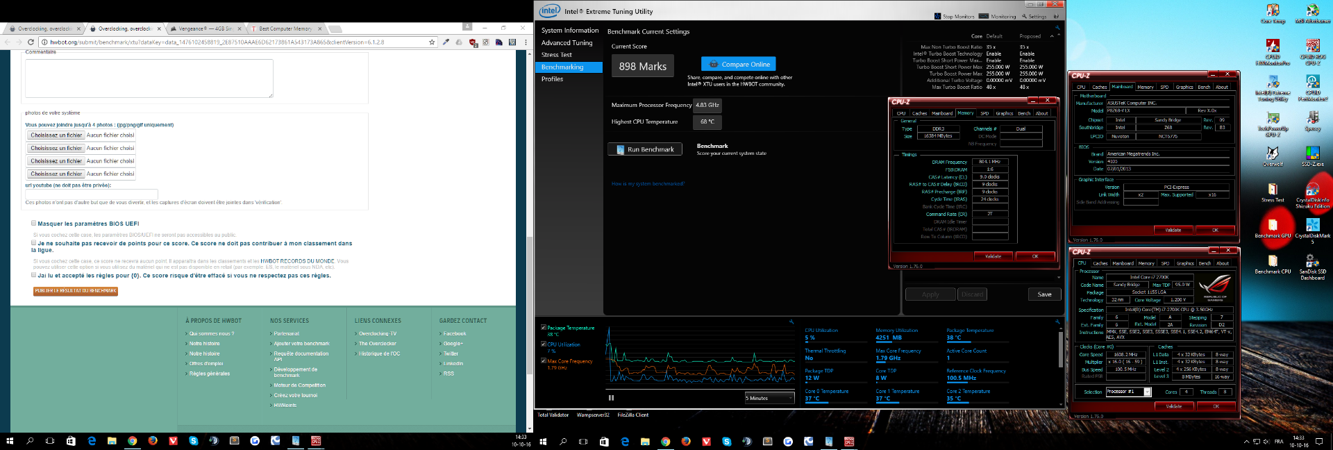Click XTU Stop Monitors icon
This screenshot has width=1333, height=450.
click(x=938, y=16)
